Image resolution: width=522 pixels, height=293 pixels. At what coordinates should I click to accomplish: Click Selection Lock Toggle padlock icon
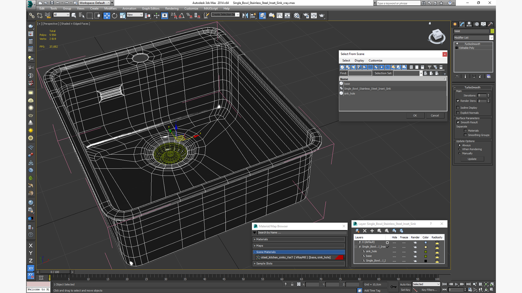tap(292, 284)
